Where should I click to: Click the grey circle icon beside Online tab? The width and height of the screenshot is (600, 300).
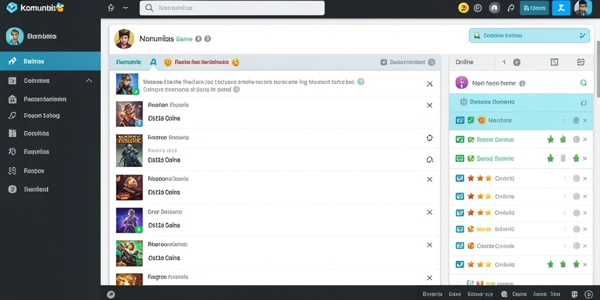pos(517,62)
